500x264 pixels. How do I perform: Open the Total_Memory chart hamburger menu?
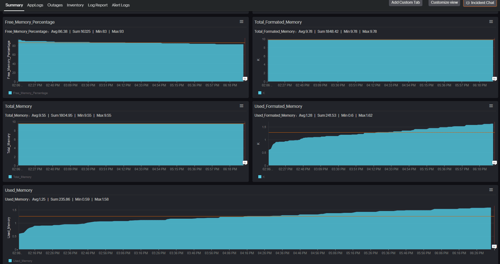(241, 106)
